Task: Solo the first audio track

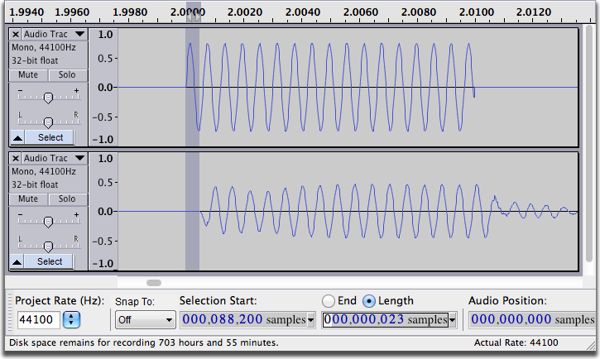Action: (68, 75)
